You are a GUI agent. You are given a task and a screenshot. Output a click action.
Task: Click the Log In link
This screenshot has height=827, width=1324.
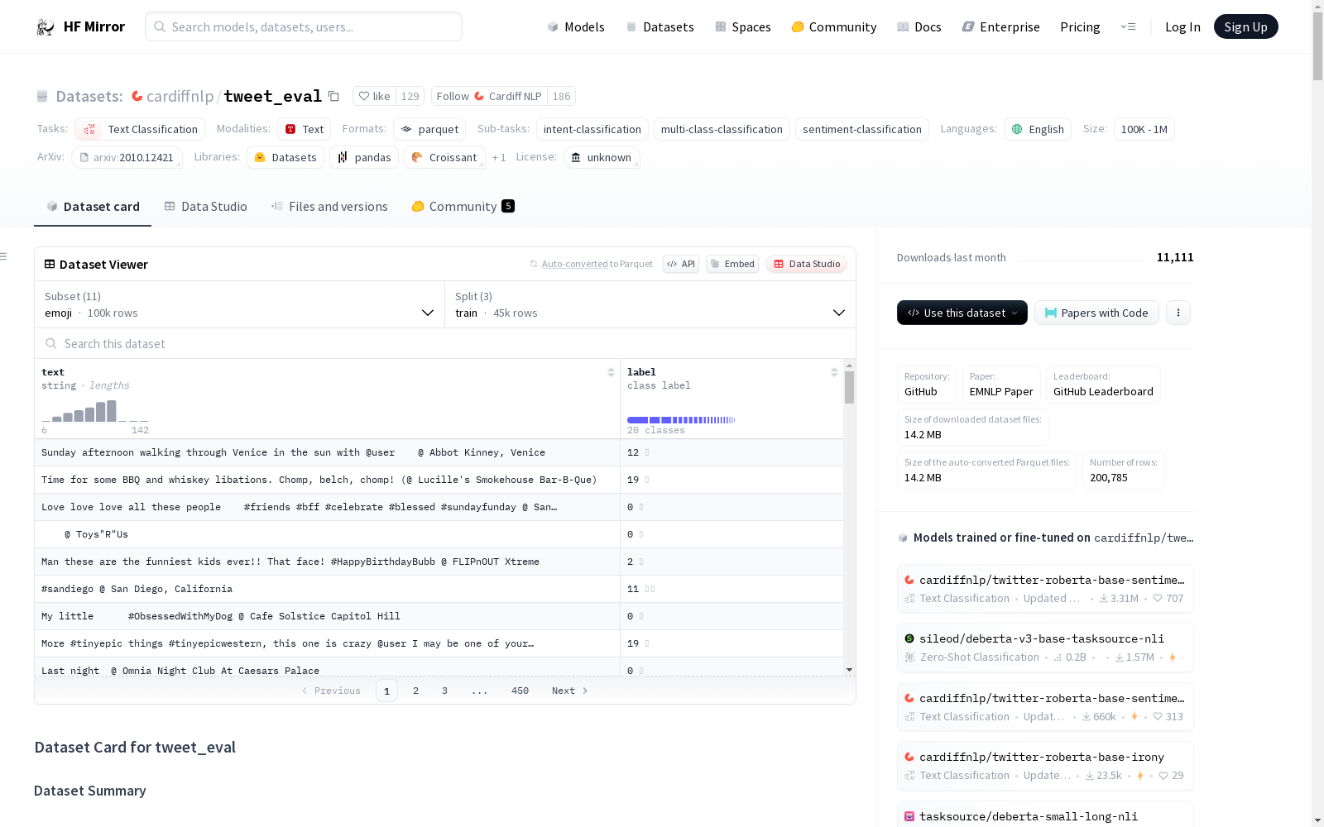pos(1182,26)
